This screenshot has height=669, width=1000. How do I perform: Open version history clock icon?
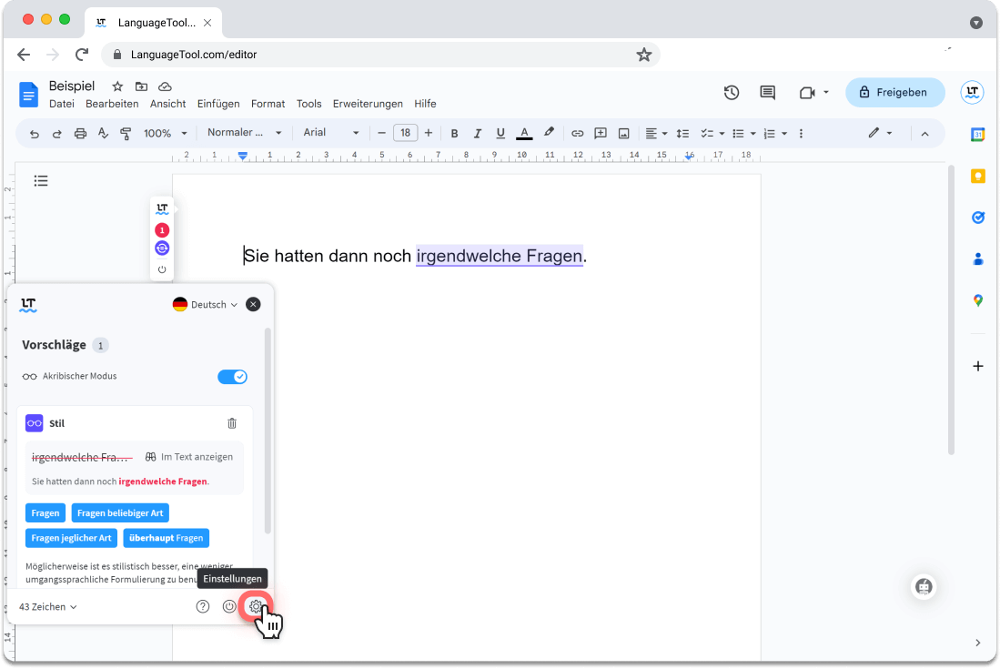(x=732, y=93)
